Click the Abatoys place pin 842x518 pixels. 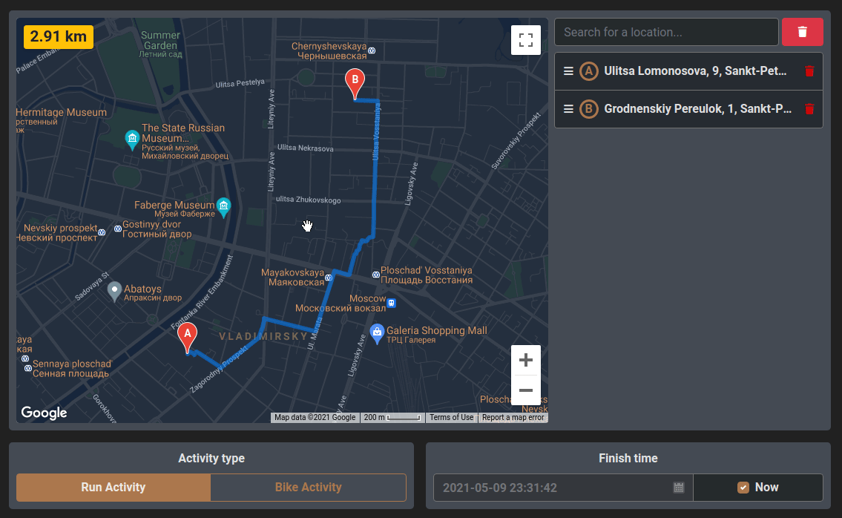pos(114,292)
